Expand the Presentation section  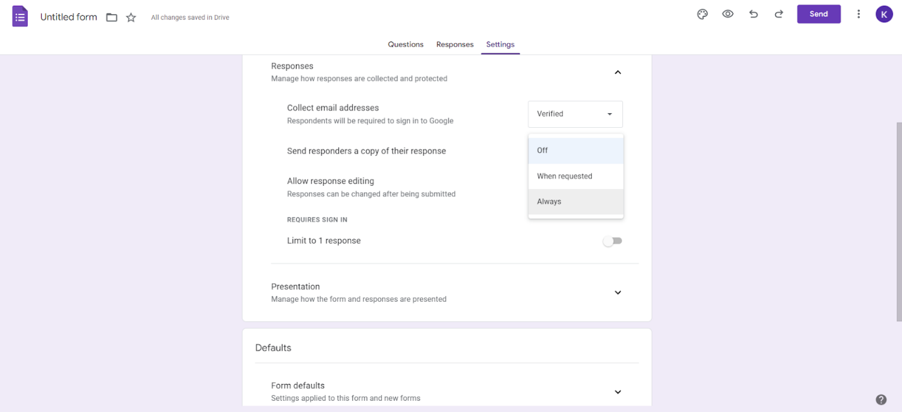pos(617,292)
